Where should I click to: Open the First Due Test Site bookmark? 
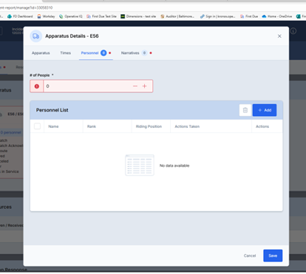101,16
